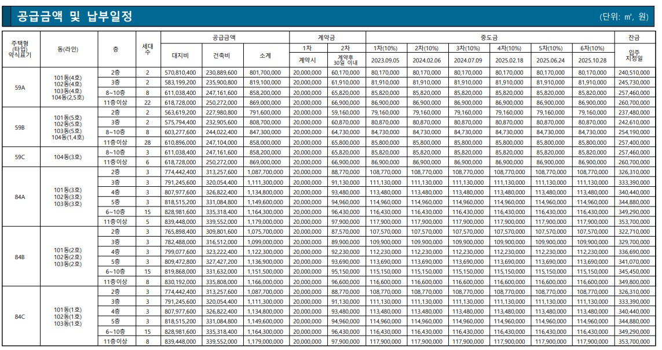662x350 pixels.
Task: Click land cost value '563,619,200'
Action: tap(180, 113)
